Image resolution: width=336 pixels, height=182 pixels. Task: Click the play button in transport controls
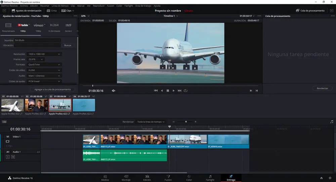[x=174, y=91]
